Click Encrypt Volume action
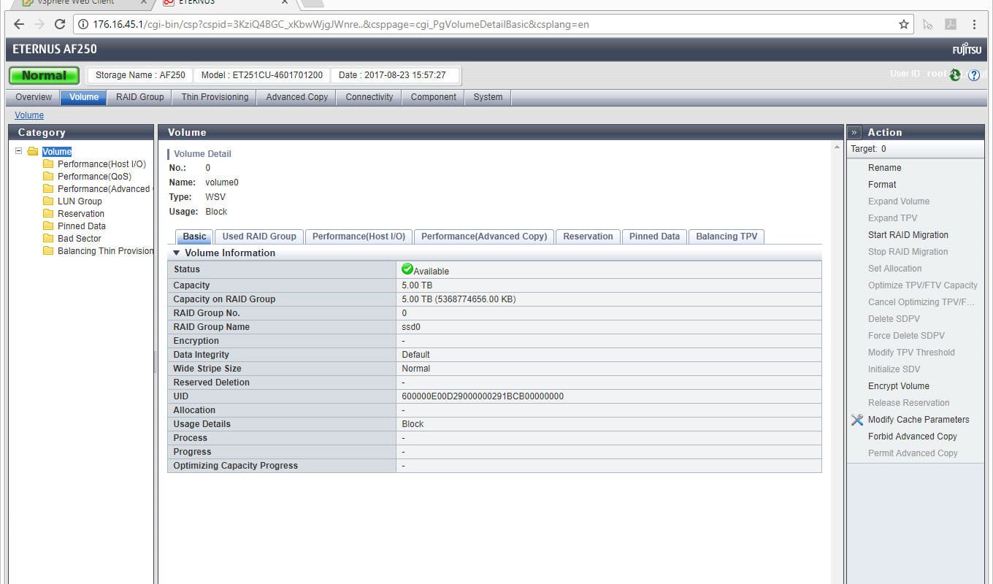993x584 pixels. (899, 386)
